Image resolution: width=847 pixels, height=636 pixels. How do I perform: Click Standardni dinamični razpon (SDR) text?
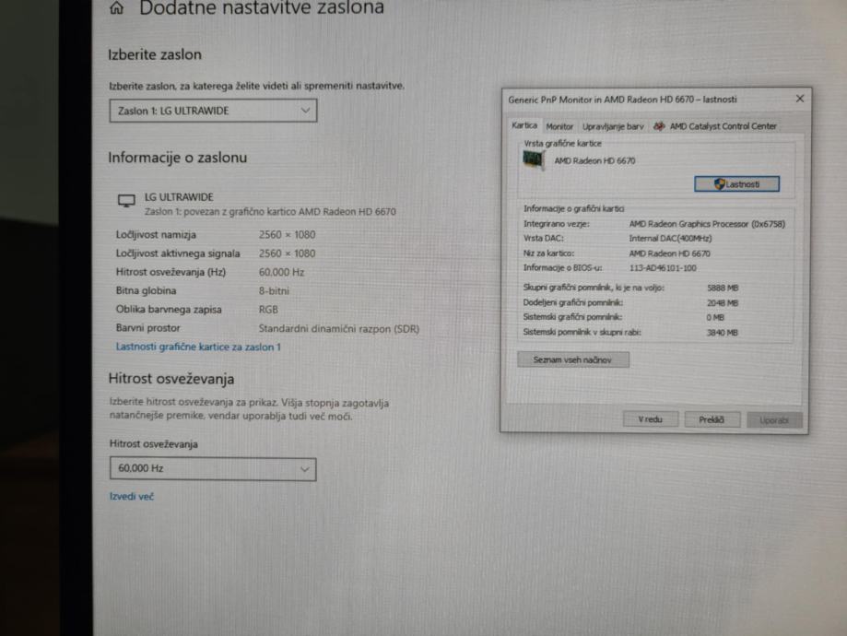click(x=338, y=328)
